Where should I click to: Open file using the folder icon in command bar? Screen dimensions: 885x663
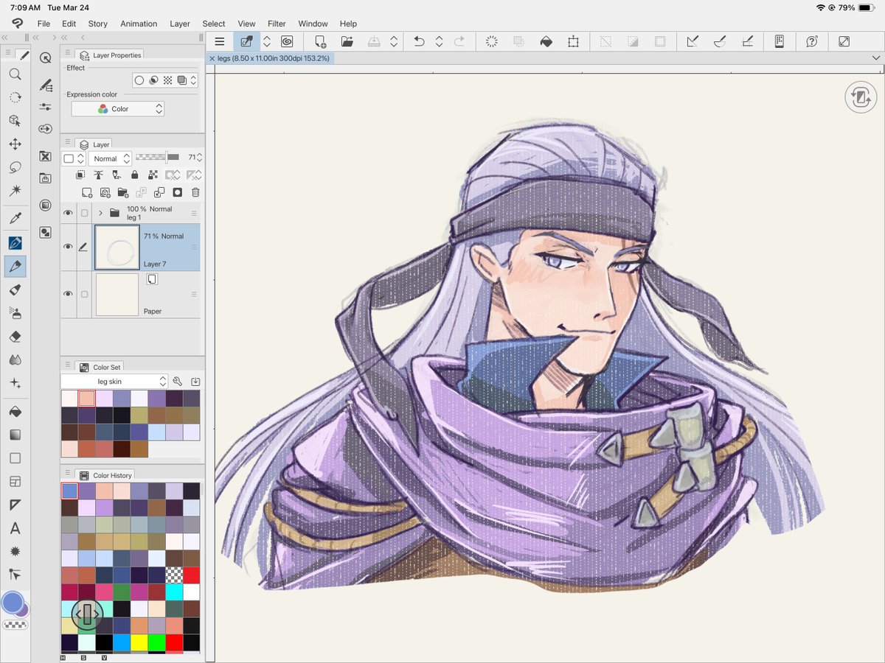tap(347, 42)
